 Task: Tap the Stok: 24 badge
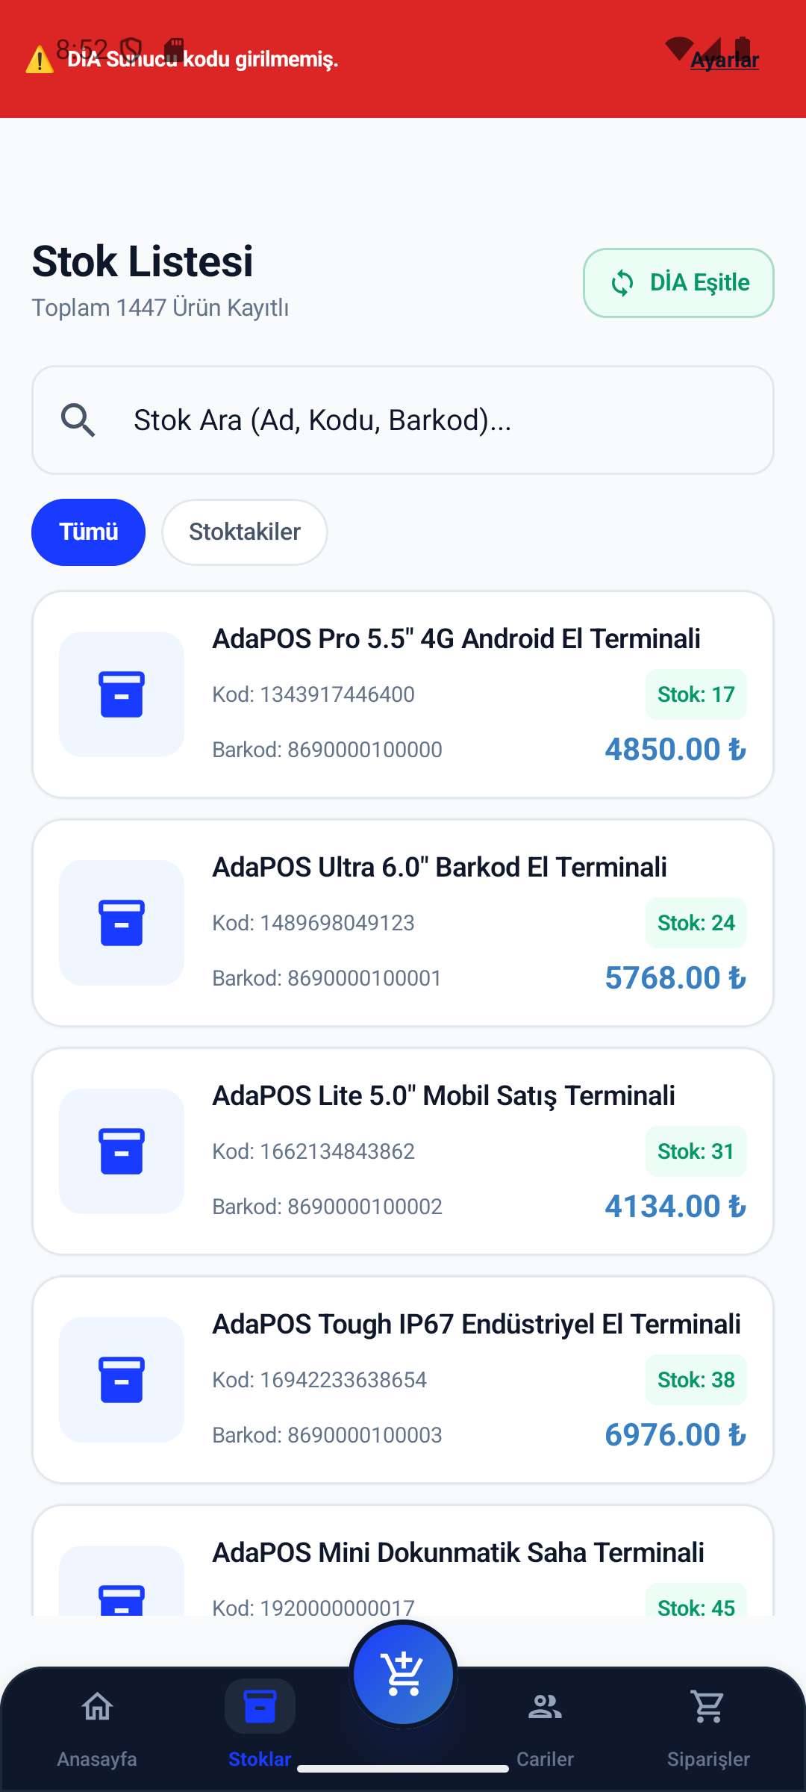tap(696, 923)
